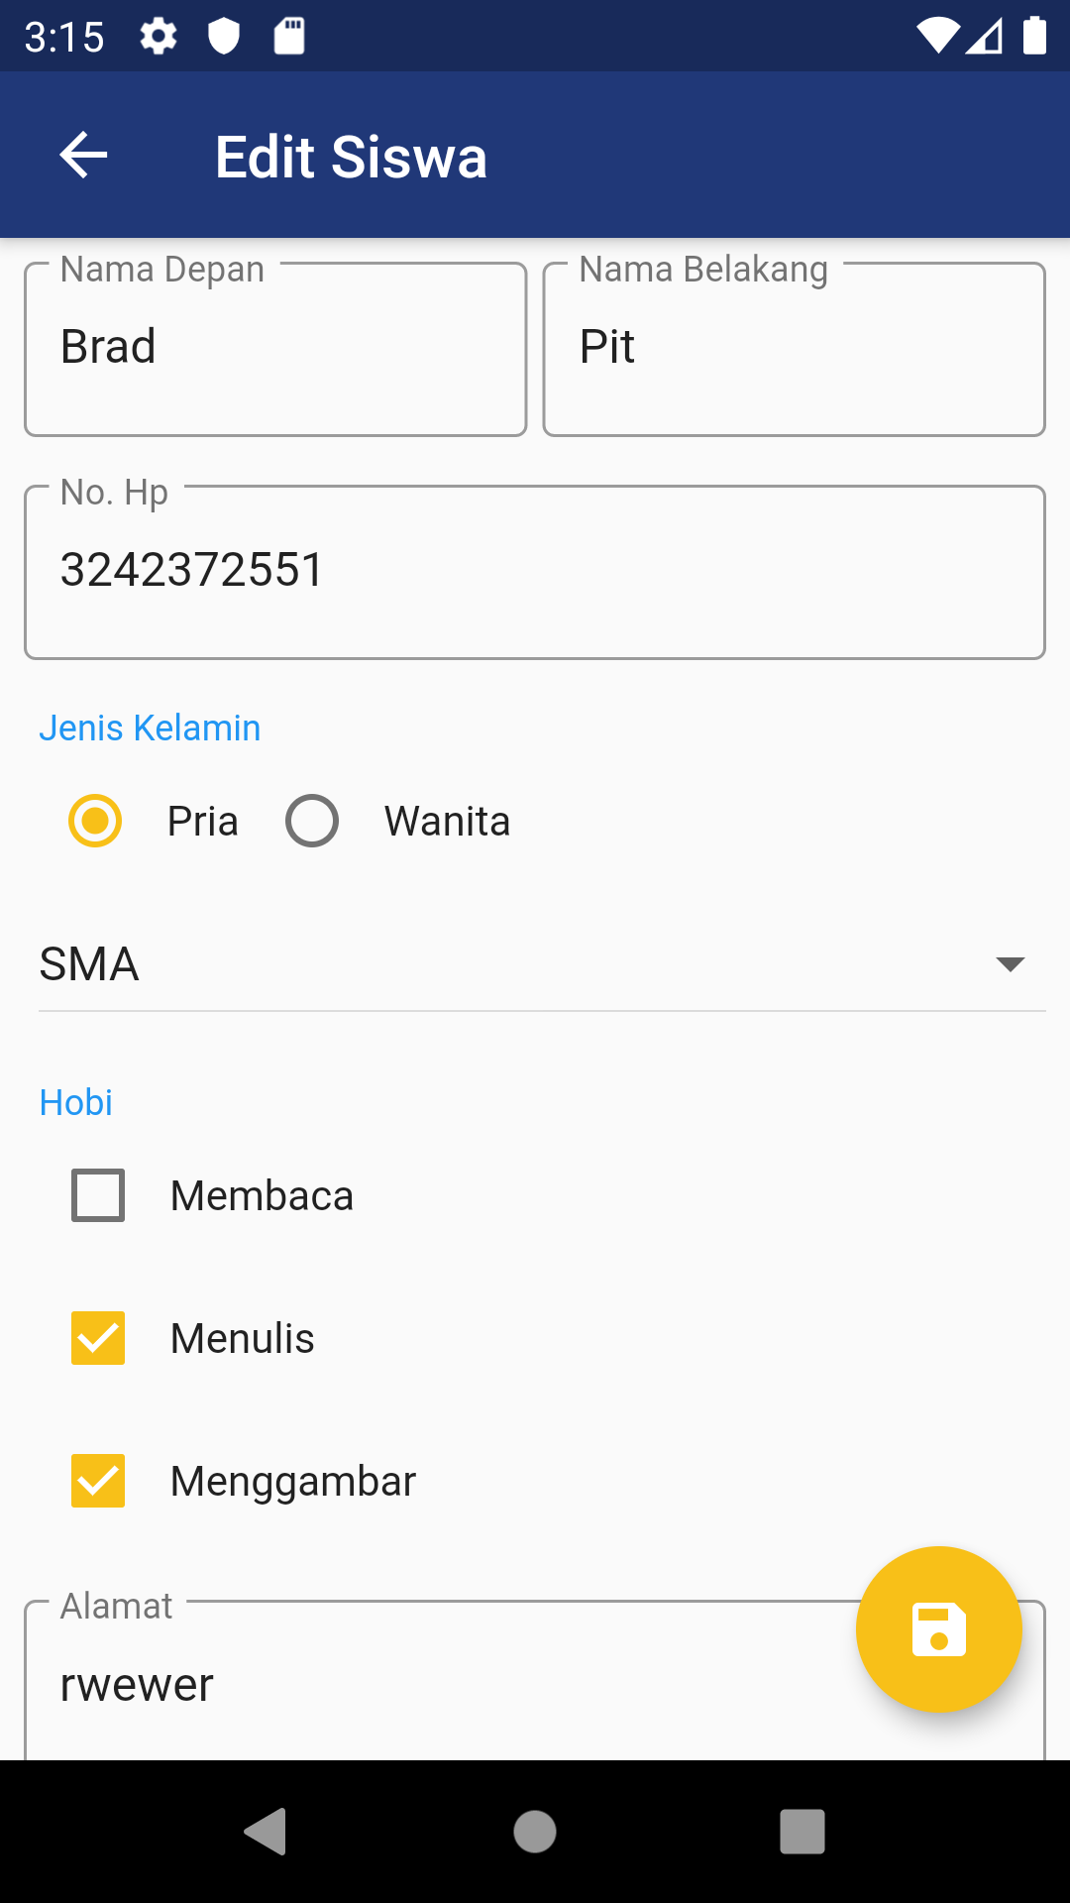Check the Membaca hobby checkbox
This screenshot has width=1070, height=1903.
pos(98,1195)
